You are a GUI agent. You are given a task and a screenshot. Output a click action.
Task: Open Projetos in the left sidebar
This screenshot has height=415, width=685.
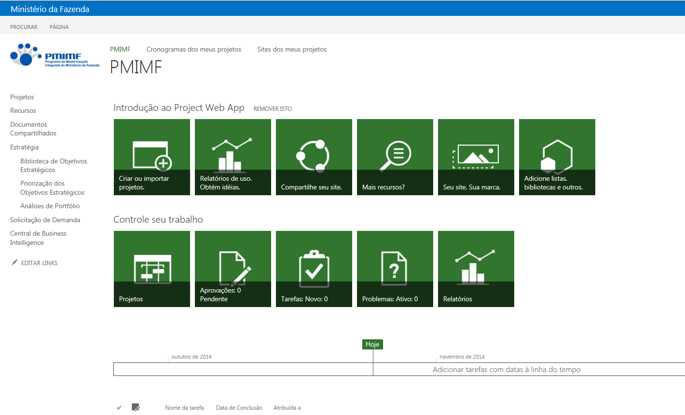tap(22, 97)
